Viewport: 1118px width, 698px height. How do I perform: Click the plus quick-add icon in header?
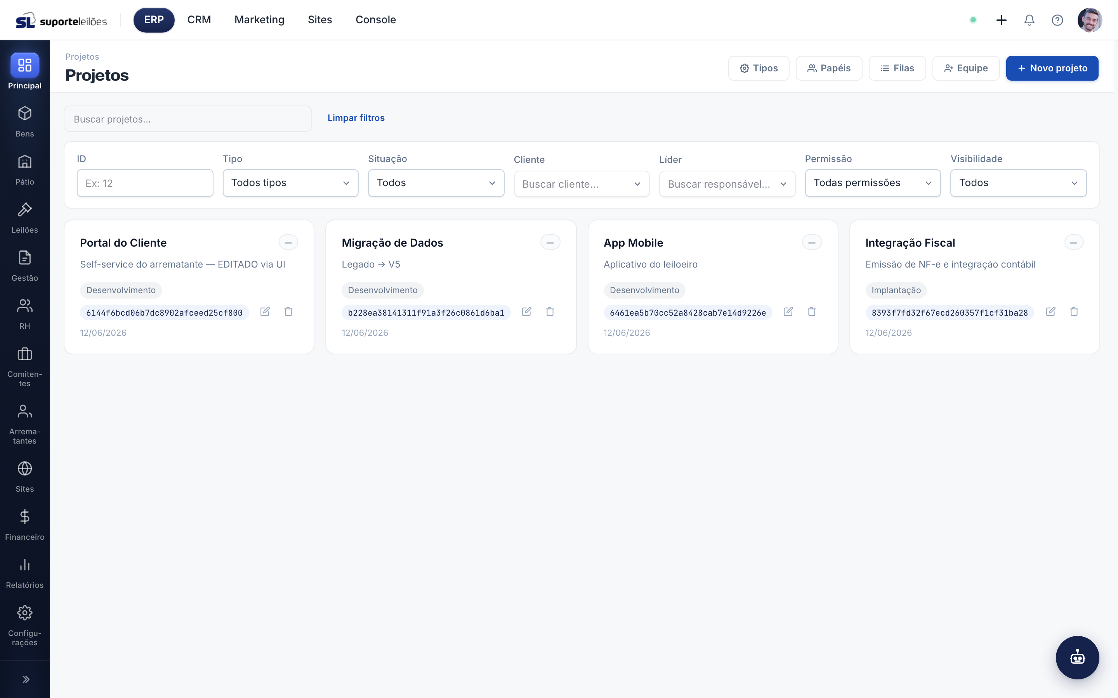[x=1001, y=20]
